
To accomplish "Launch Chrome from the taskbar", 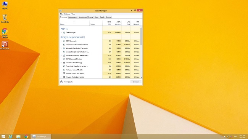I will coord(26,136).
